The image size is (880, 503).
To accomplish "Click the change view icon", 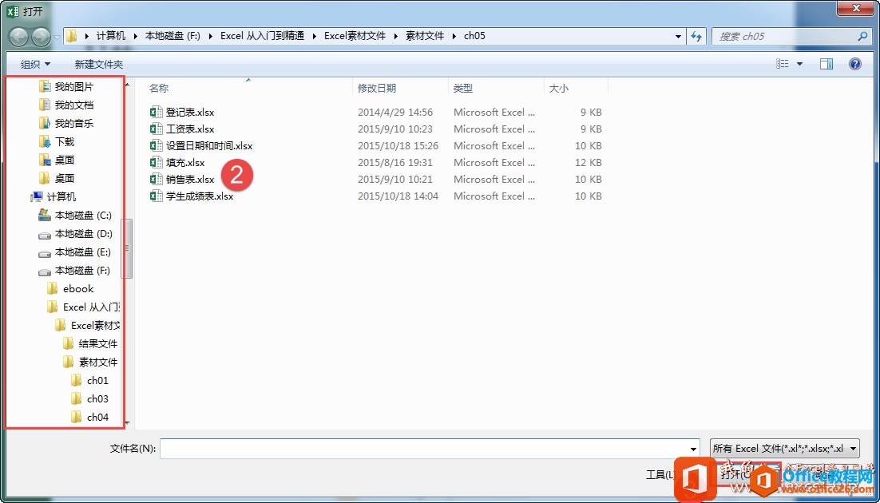I will coord(783,64).
